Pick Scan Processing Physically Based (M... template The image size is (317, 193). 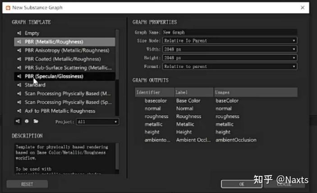(x=64, y=94)
